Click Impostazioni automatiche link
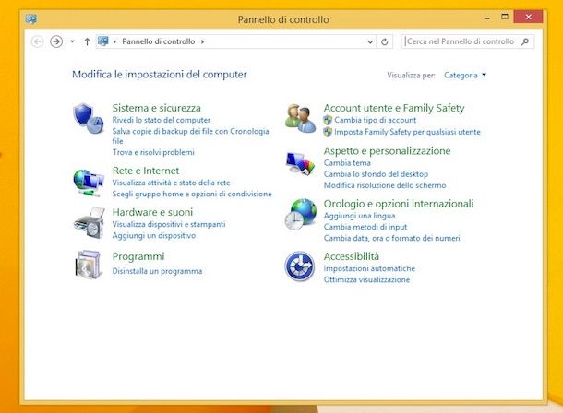The height and width of the screenshot is (413, 563). point(369,268)
